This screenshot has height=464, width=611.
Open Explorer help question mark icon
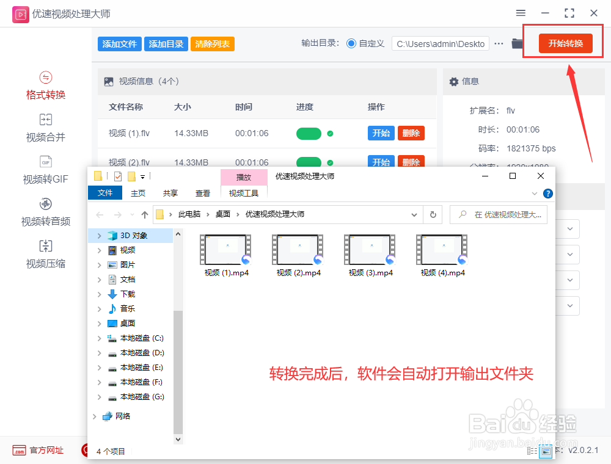point(548,194)
